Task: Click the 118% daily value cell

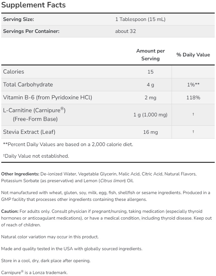Action: coord(193,97)
